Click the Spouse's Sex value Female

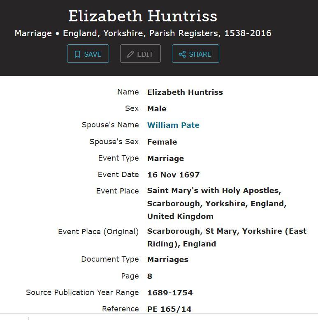(x=162, y=142)
